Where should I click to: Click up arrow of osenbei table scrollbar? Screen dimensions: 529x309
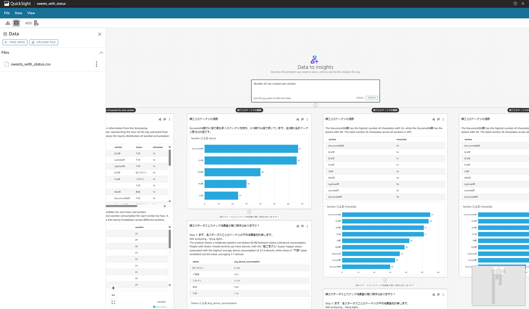[x=170, y=227]
